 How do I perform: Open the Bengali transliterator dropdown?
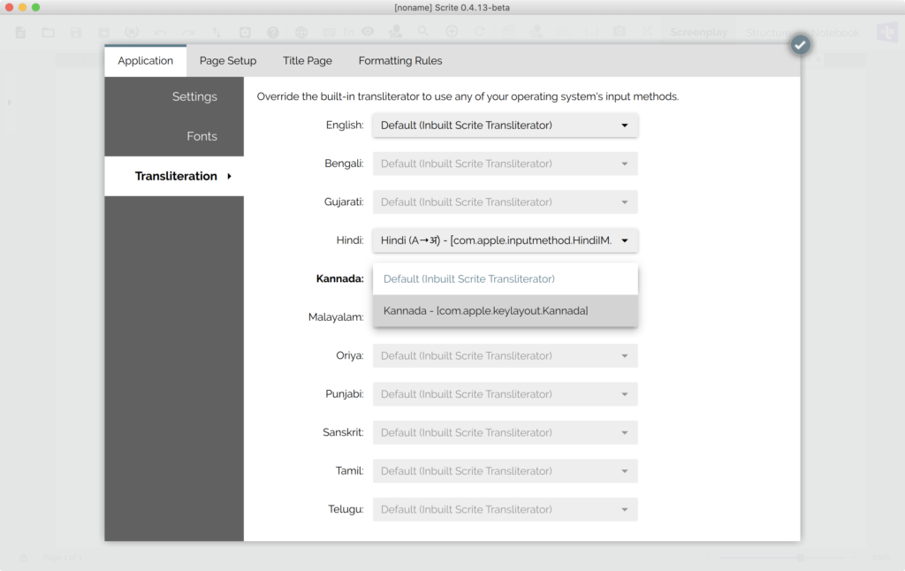pos(505,164)
